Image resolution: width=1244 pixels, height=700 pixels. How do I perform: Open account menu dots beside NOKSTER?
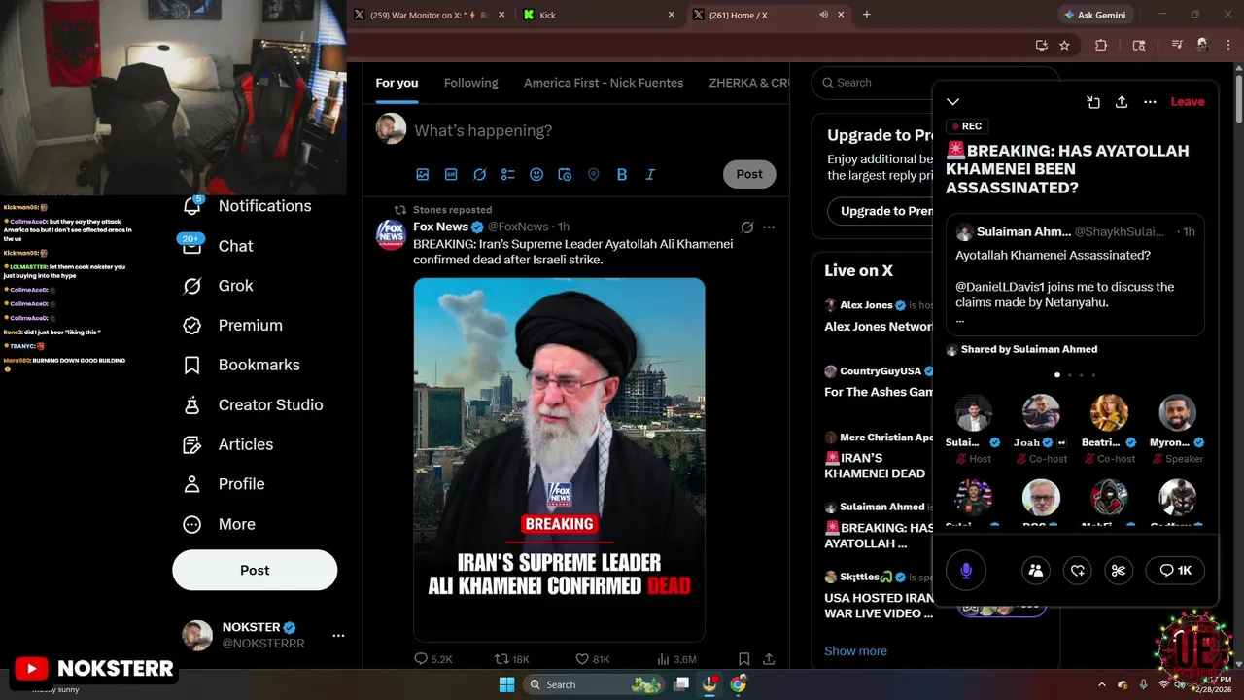(x=338, y=636)
